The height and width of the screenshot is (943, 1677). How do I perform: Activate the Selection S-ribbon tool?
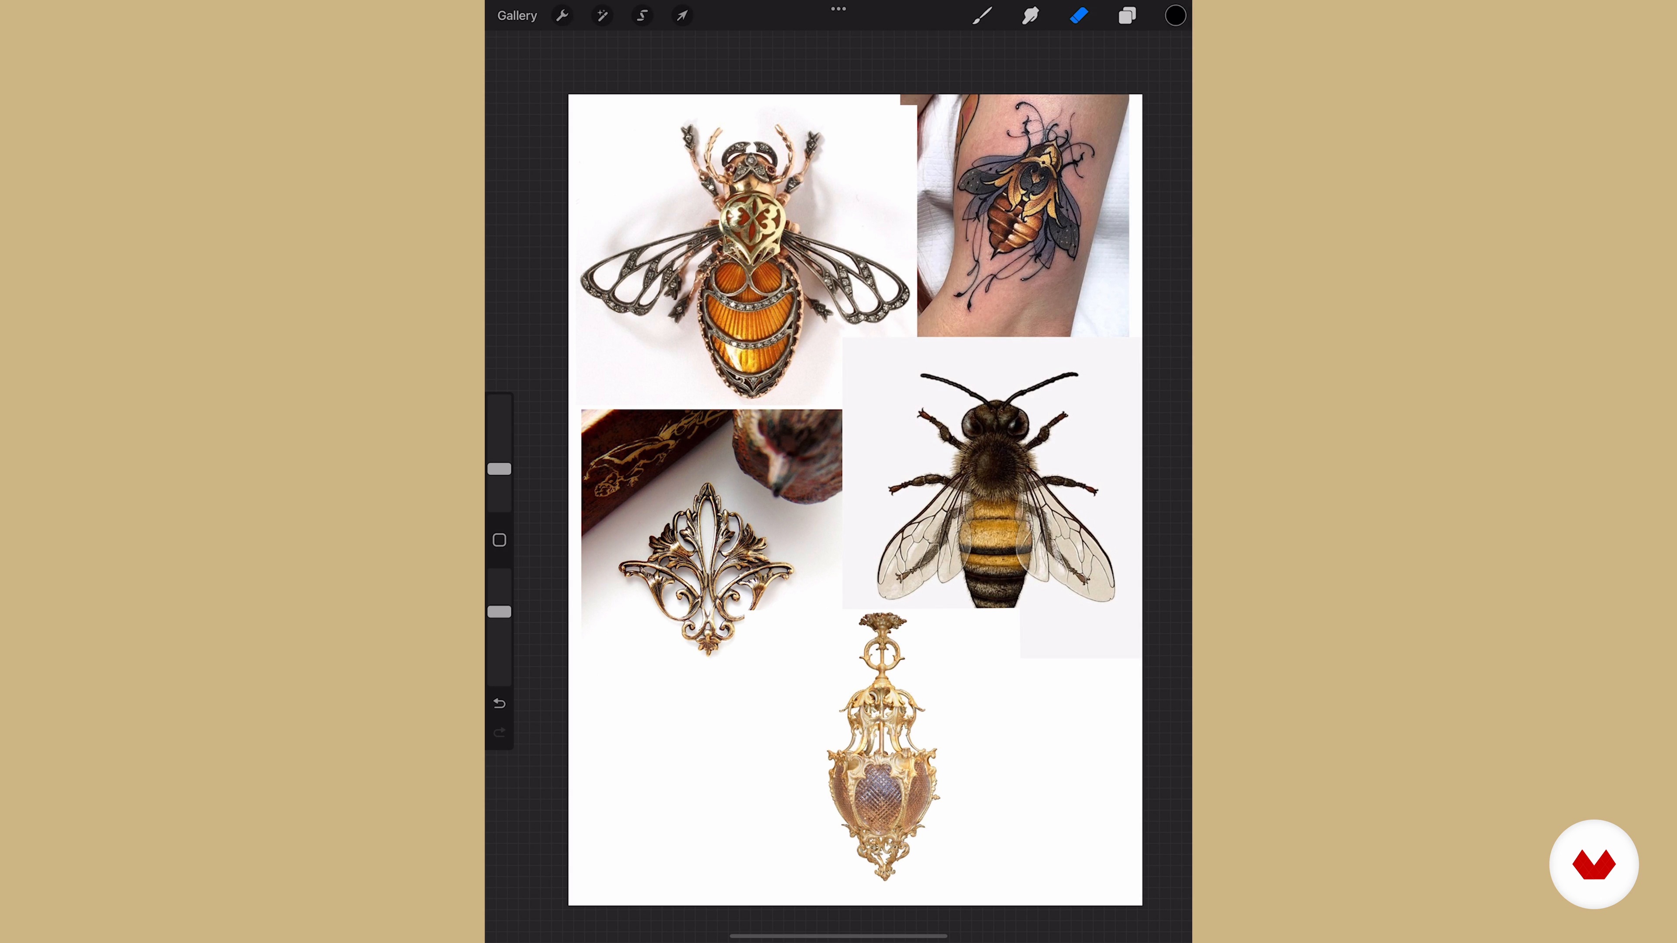click(642, 16)
